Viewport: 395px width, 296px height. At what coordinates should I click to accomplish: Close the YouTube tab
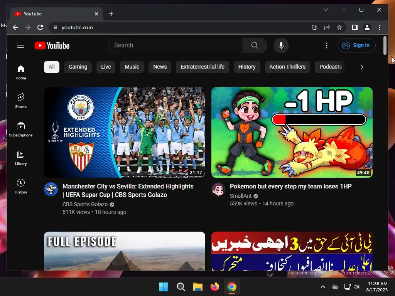96,14
